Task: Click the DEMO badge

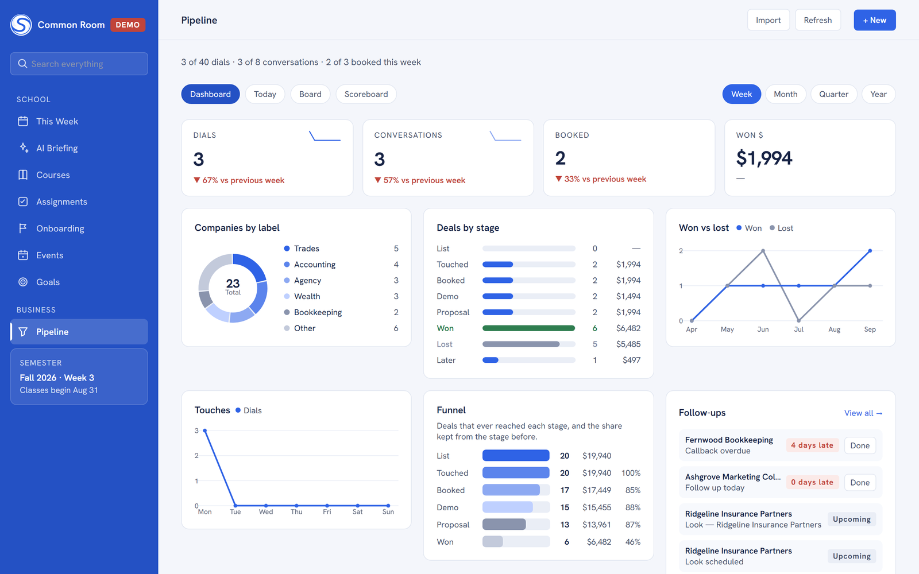Action: point(128,25)
